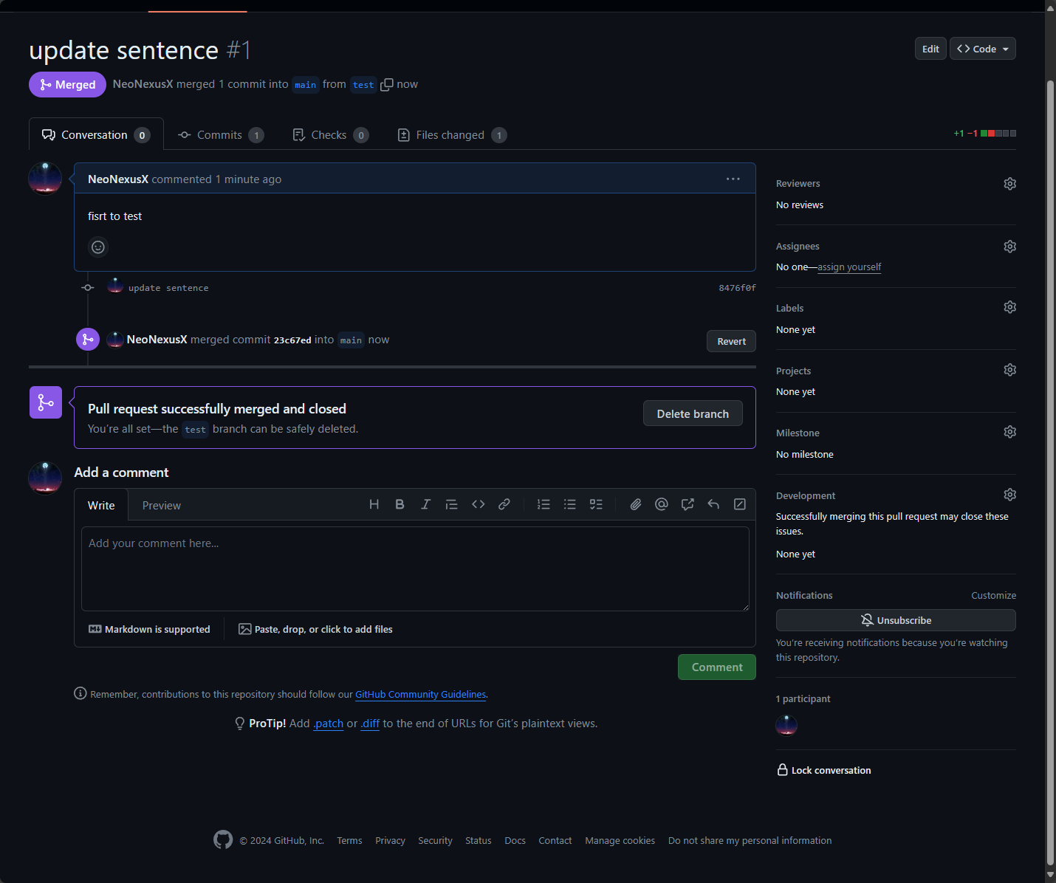Viewport: 1056px width, 883px height.
Task: Insert a bulleted list
Action: tap(569, 504)
